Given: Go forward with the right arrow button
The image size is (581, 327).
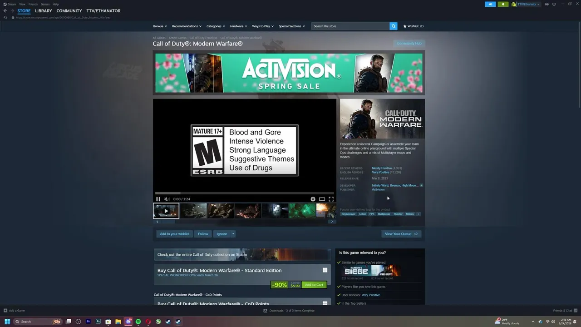Looking at the screenshot, I should click(x=13, y=11).
